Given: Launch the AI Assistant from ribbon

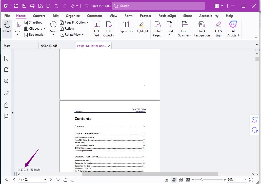Looking at the screenshot, I should click(233, 29).
